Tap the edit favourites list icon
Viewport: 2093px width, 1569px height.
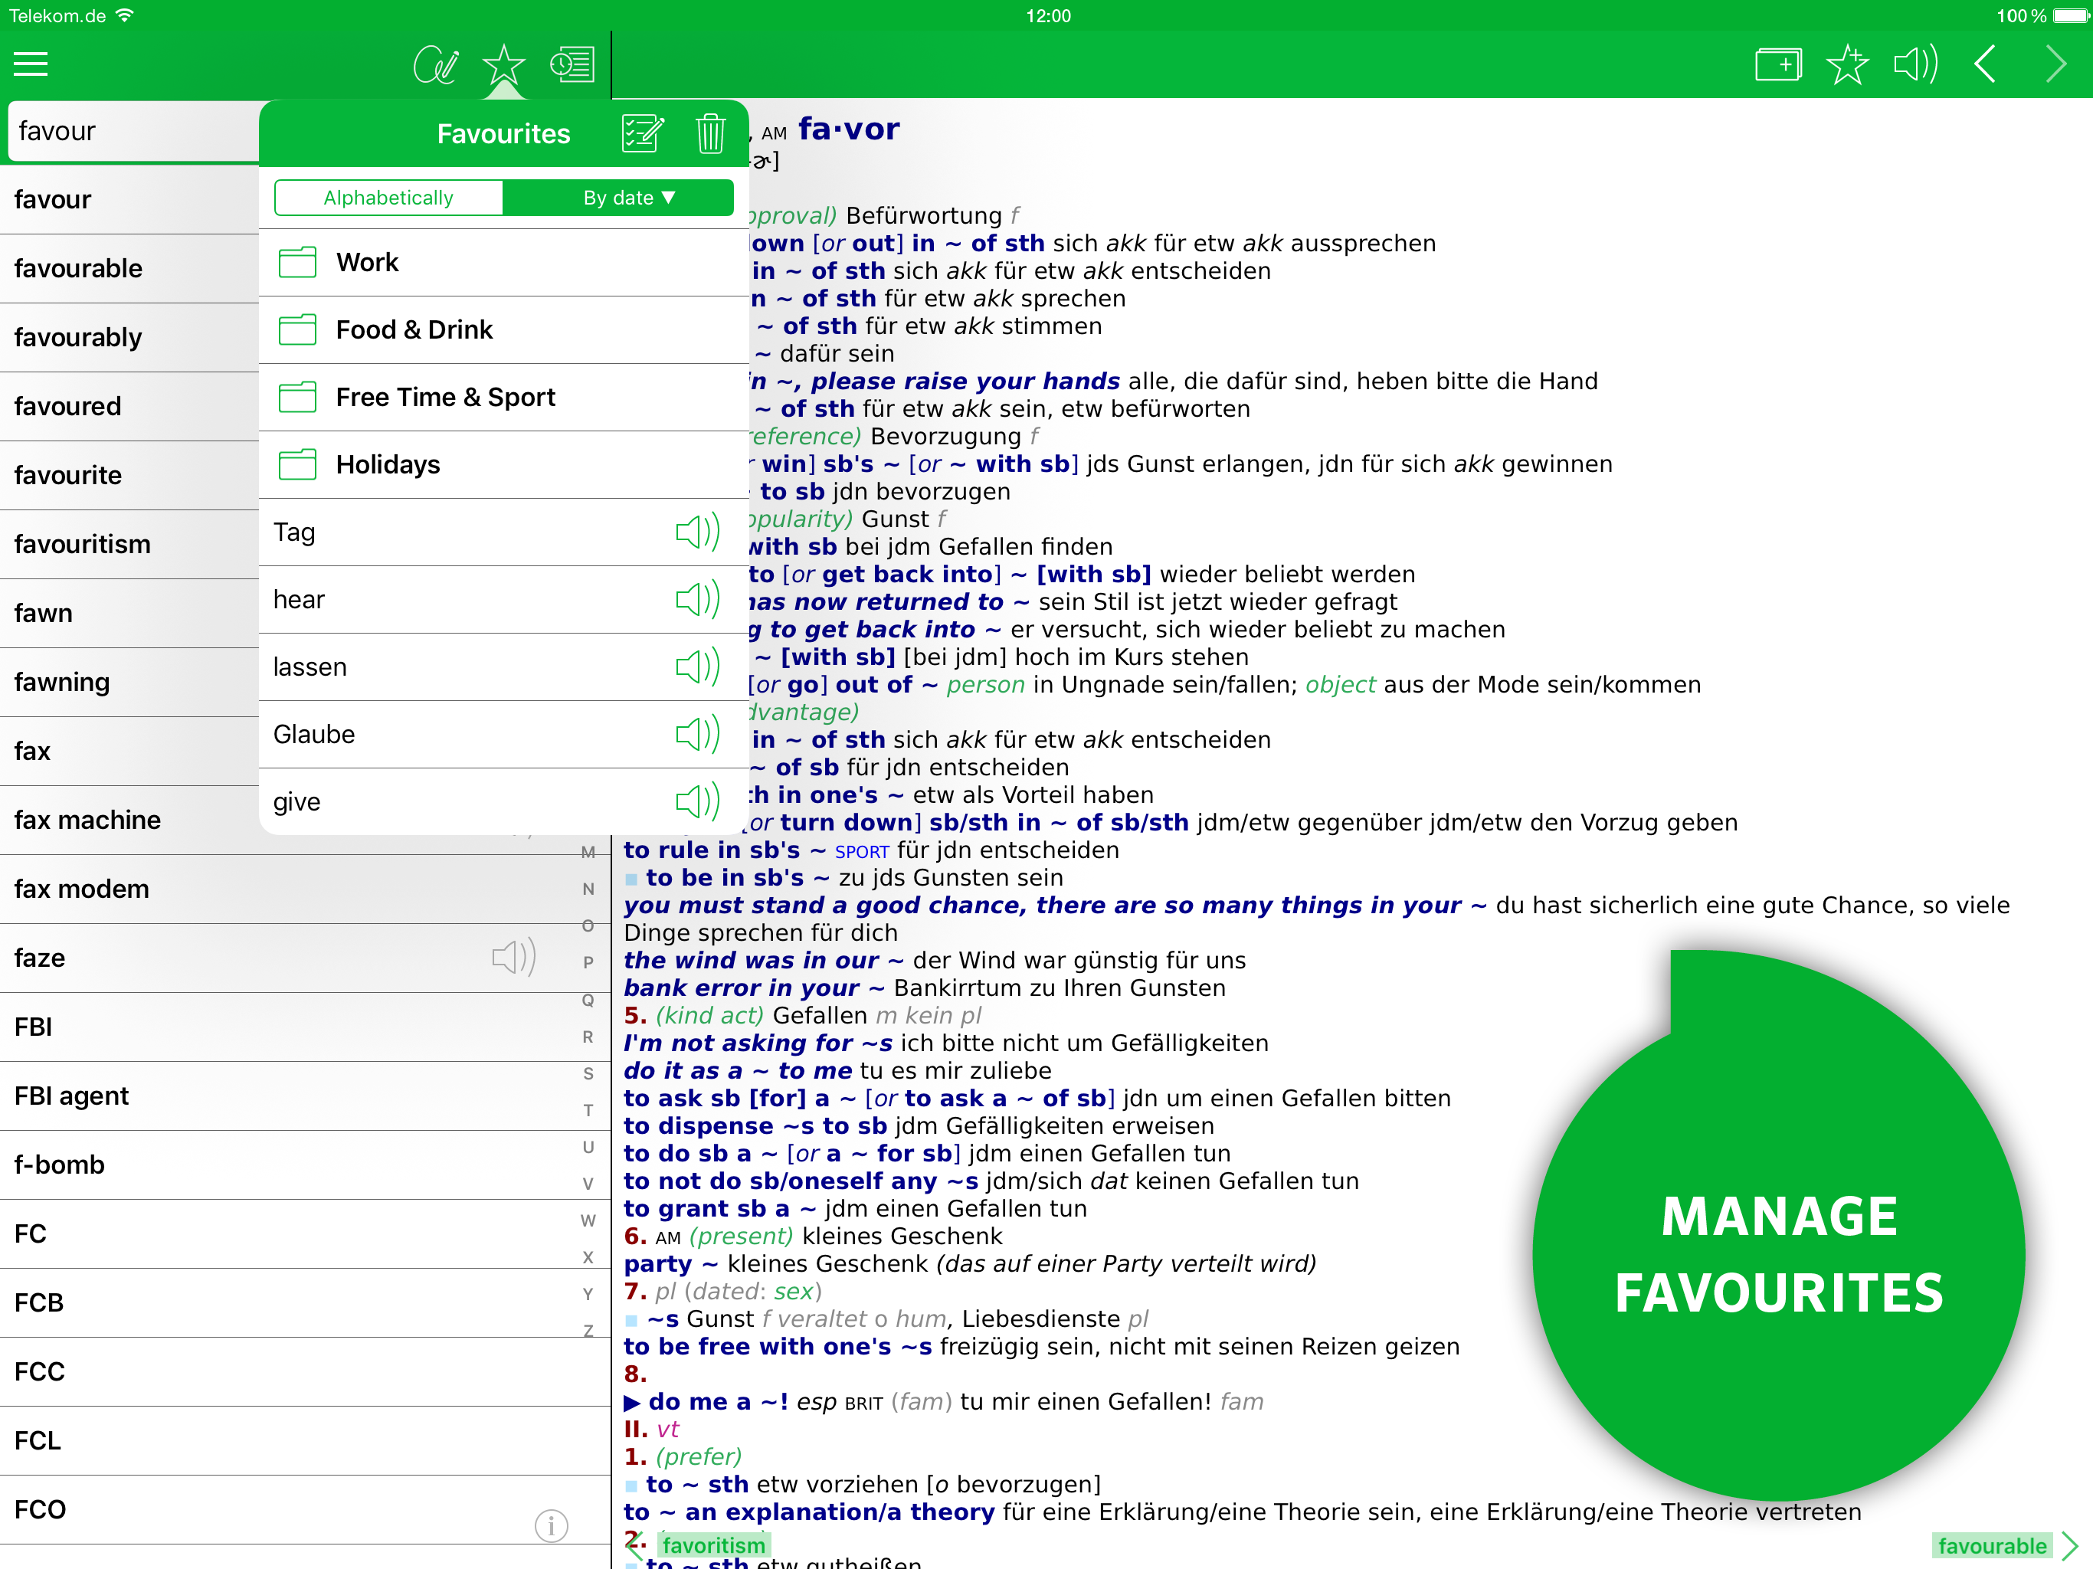coord(643,133)
